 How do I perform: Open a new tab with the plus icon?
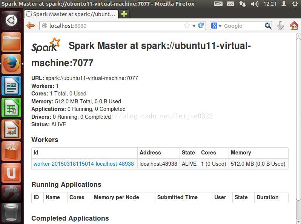(x=124, y=14)
